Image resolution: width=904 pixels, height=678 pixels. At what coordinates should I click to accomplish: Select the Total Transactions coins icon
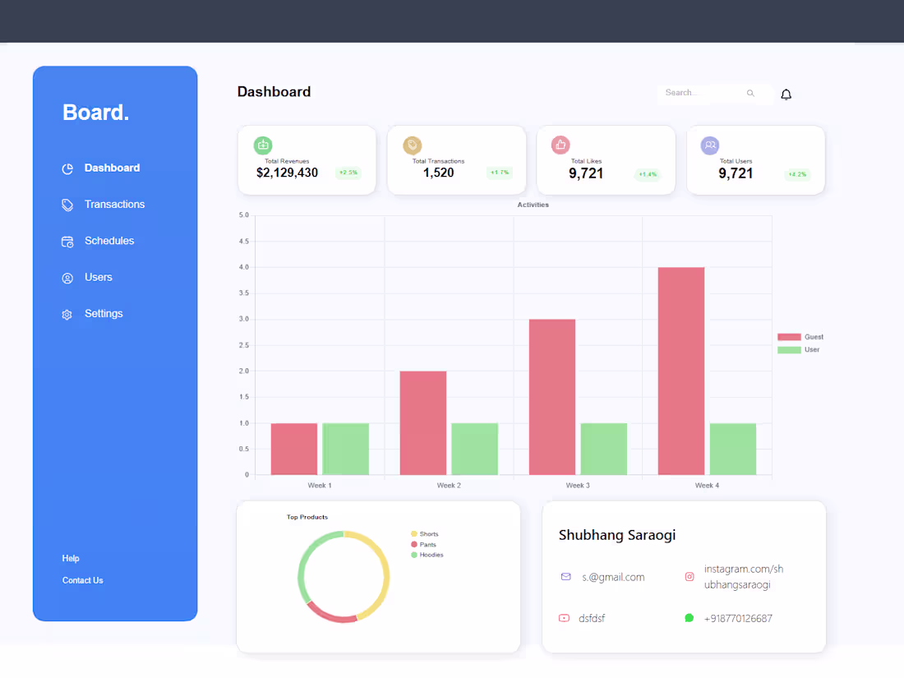pyautogui.click(x=413, y=145)
